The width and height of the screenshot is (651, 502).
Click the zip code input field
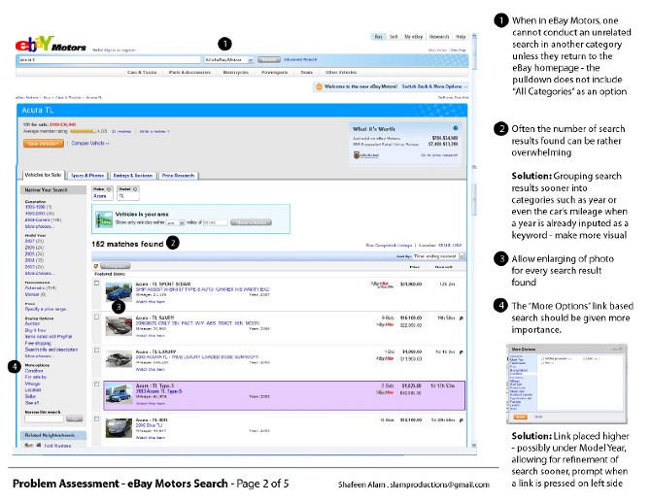(x=215, y=222)
